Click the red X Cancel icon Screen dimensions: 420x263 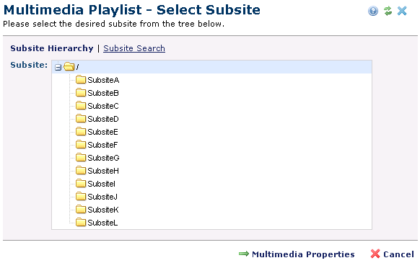375,254
